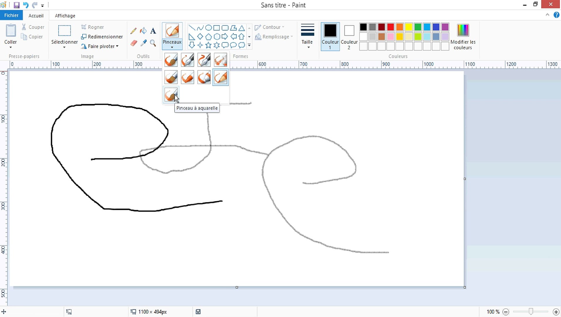Viewport: 561px width, 317px height.
Task: Select the Fill with color bucket tool
Action: click(143, 31)
